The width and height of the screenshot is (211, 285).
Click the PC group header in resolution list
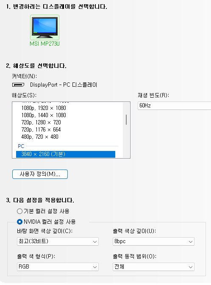tap(21, 146)
